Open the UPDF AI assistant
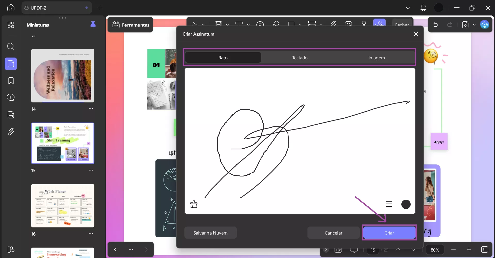Screen dimensions: 495x258 [485, 25]
